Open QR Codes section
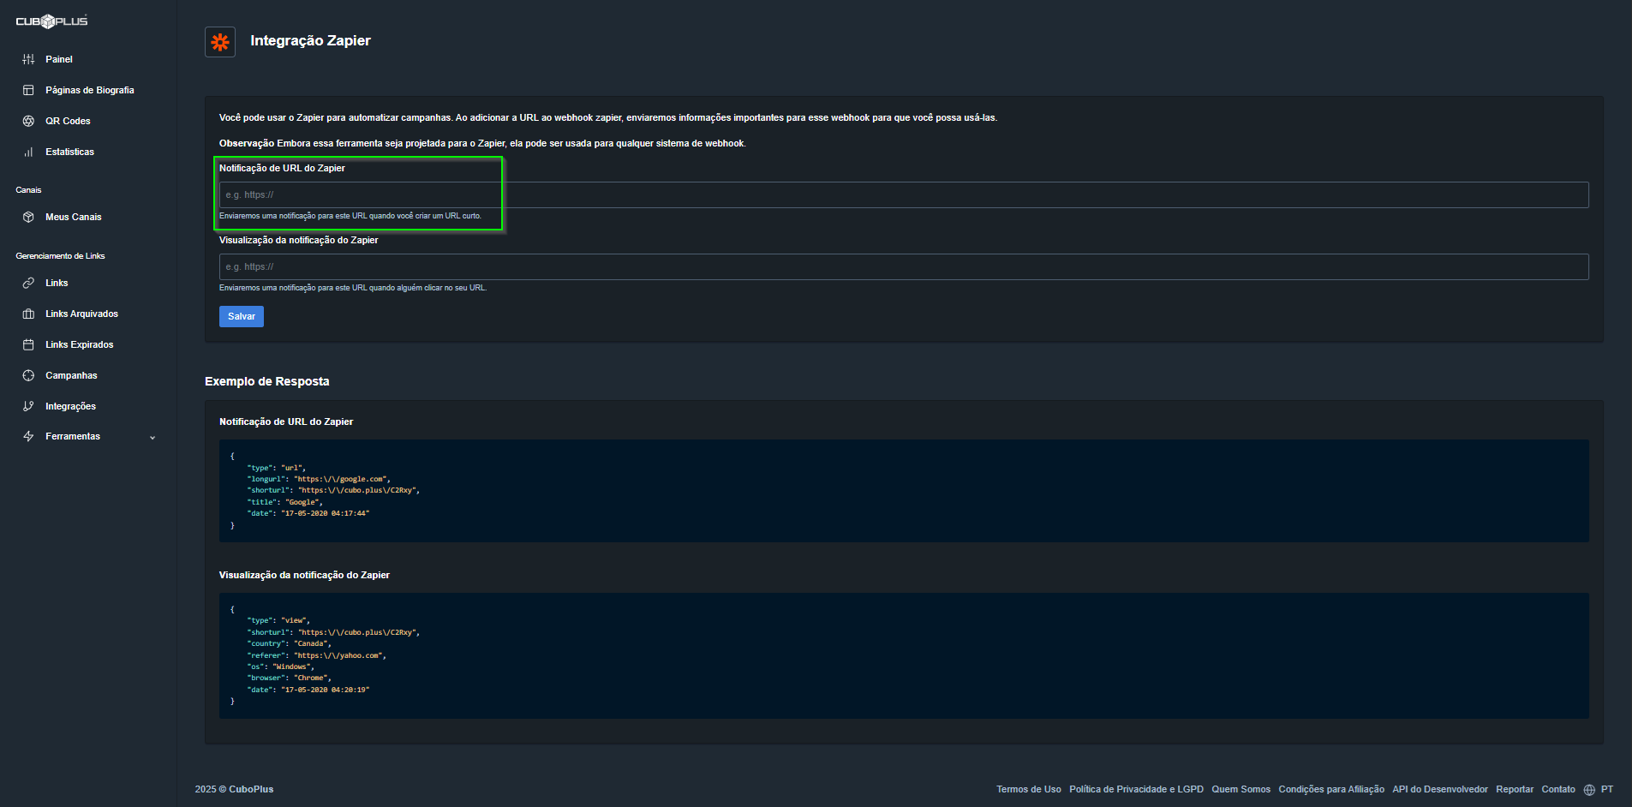 click(x=68, y=121)
